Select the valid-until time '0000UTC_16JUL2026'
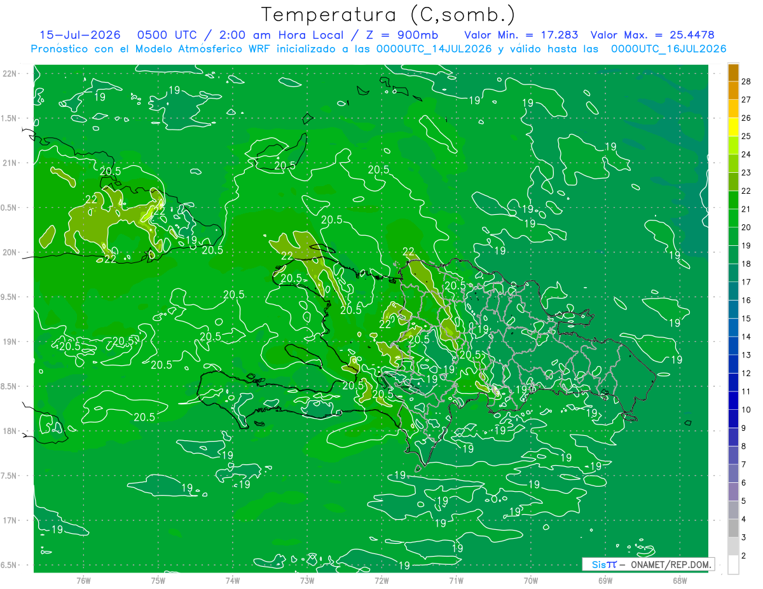 [x=668, y=49]
